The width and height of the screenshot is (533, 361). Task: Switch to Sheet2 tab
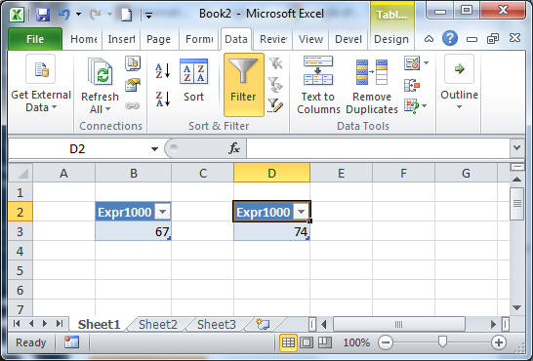158,325
